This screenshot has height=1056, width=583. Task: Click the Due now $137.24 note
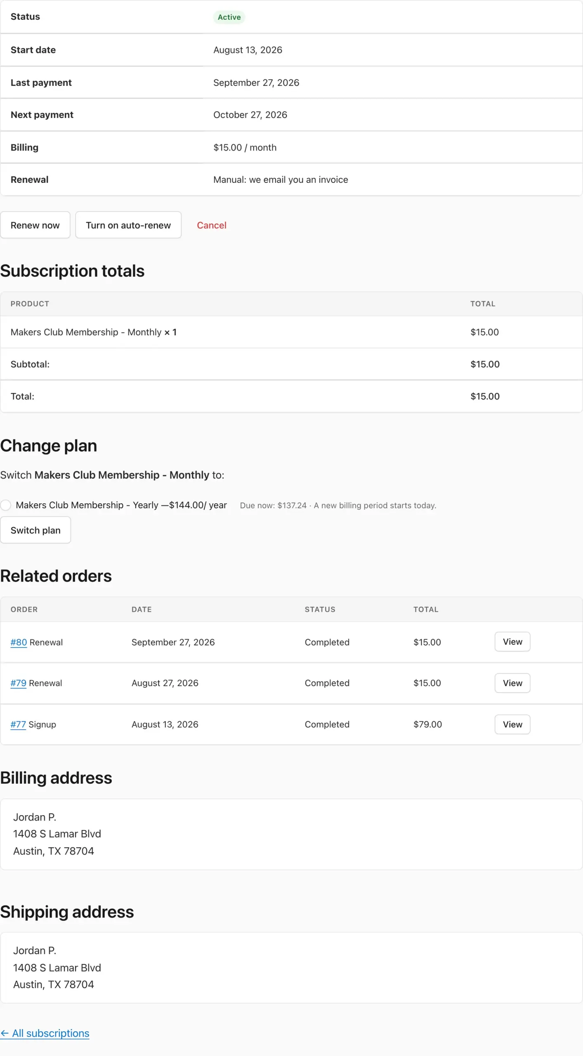pyautogui.click(x=338, y=505)
